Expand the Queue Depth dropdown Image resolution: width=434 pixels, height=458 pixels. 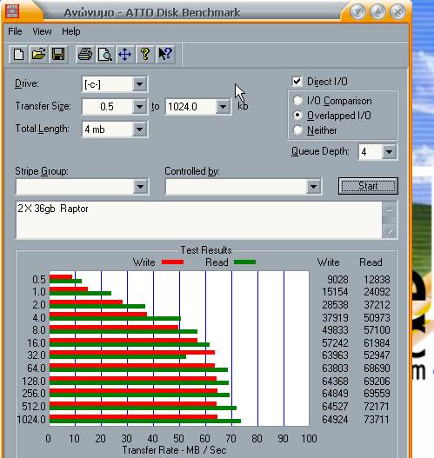click(x=389, y=151)
